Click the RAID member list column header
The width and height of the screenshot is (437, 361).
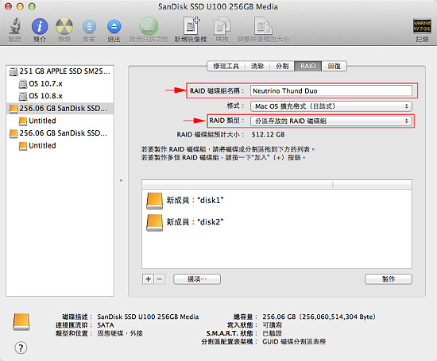coord(277,185)
